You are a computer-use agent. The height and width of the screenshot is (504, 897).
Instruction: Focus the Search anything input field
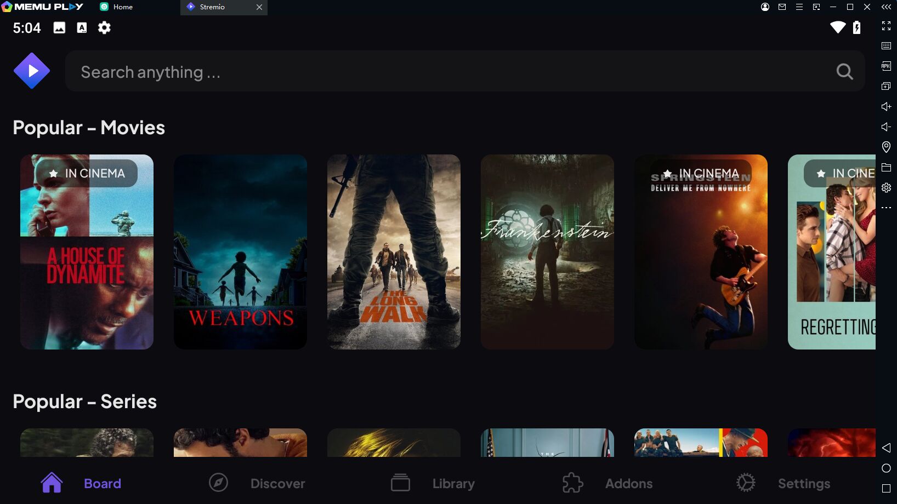pyautogui.click(x=439, y=72)
